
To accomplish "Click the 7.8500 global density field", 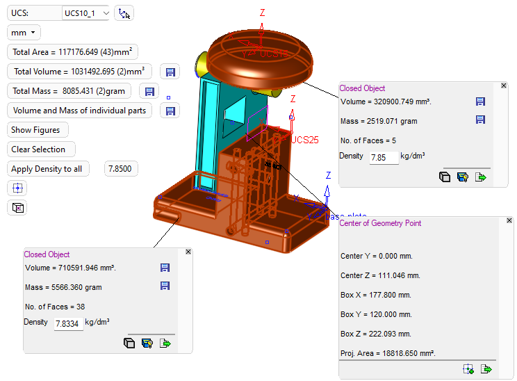I will [x=121, y=169].
